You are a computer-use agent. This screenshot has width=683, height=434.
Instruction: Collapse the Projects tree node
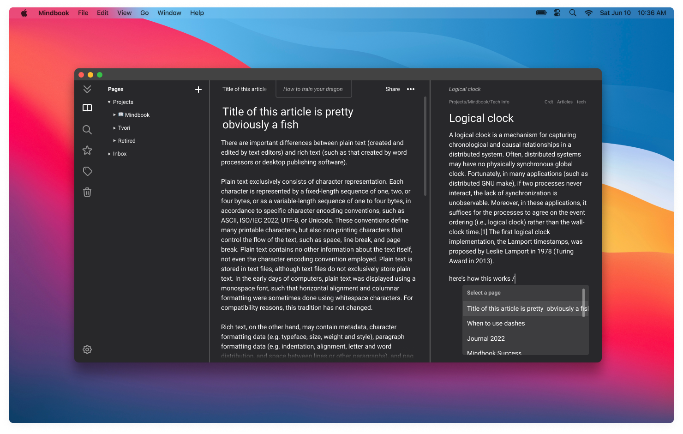click(x=109, y=102)
